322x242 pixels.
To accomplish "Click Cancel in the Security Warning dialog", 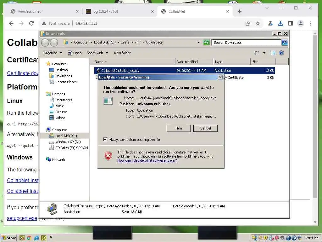I will click(x=205, y=128).
